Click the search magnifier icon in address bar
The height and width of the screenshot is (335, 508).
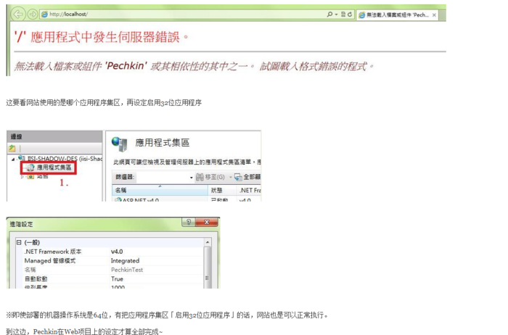[x=329, y=15]
